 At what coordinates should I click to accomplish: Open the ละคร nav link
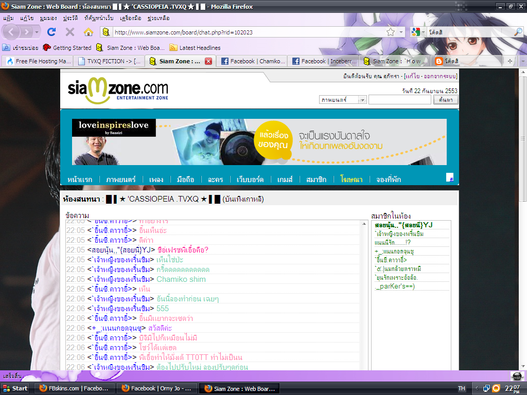coord(216,179)
